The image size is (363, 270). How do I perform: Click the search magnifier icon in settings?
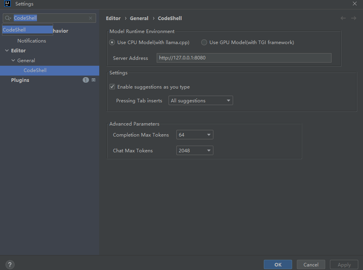tap(8, 18)
